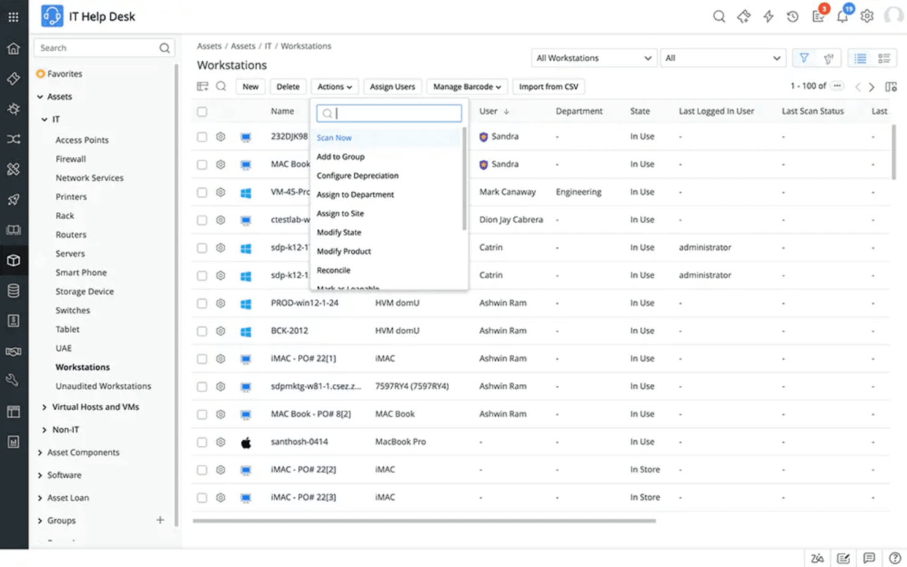Click the Purchase dollar icon in left rail
The width and height of the screenshot is (907, 567).
click(x=13, y=320)
